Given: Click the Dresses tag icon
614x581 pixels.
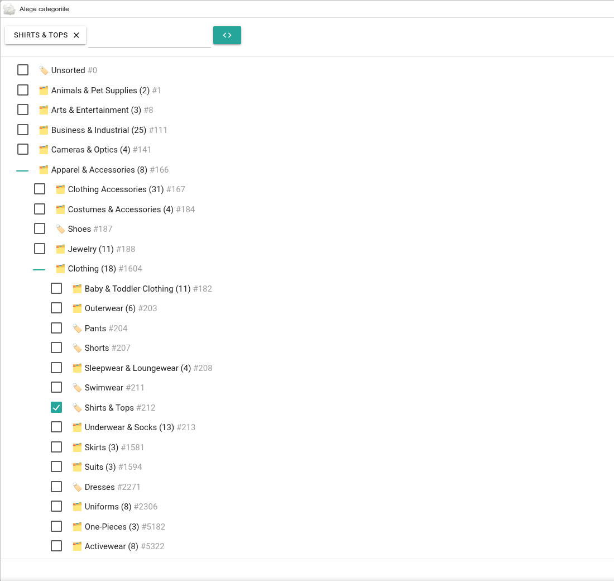Looking at the screenshot, I should 77,487.
